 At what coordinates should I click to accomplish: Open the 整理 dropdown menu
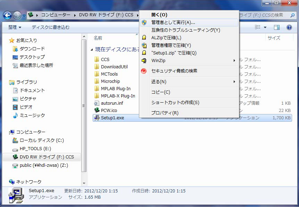coord(15,27)
